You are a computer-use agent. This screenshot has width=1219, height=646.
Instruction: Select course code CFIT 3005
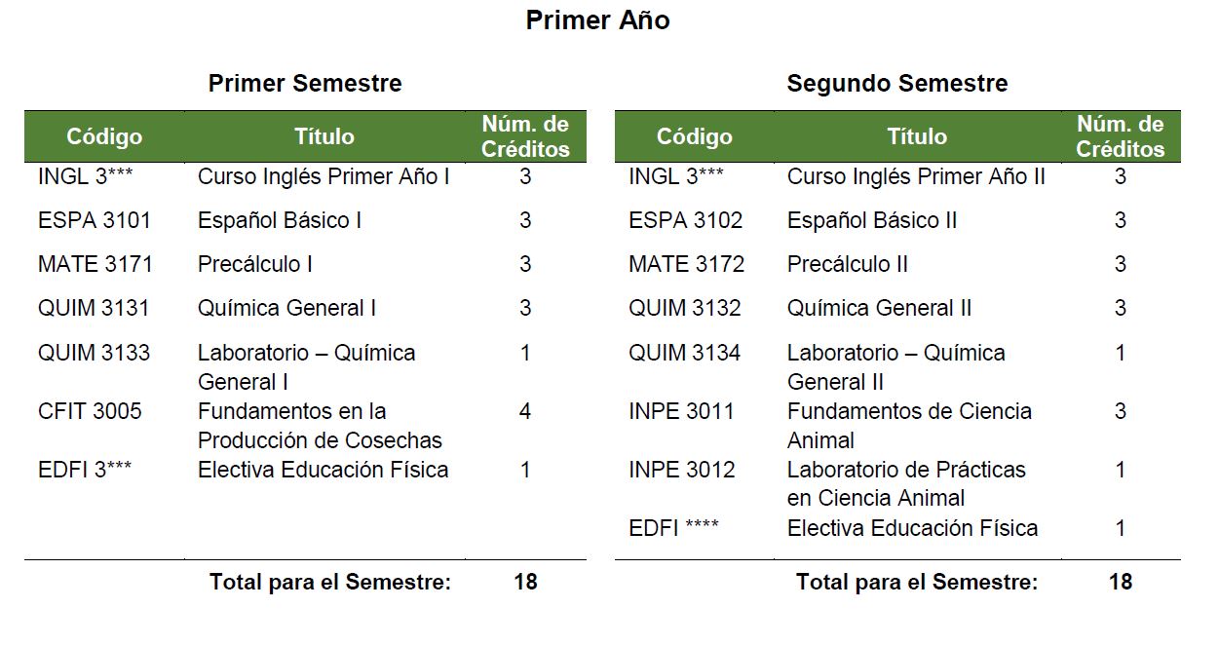90,411
